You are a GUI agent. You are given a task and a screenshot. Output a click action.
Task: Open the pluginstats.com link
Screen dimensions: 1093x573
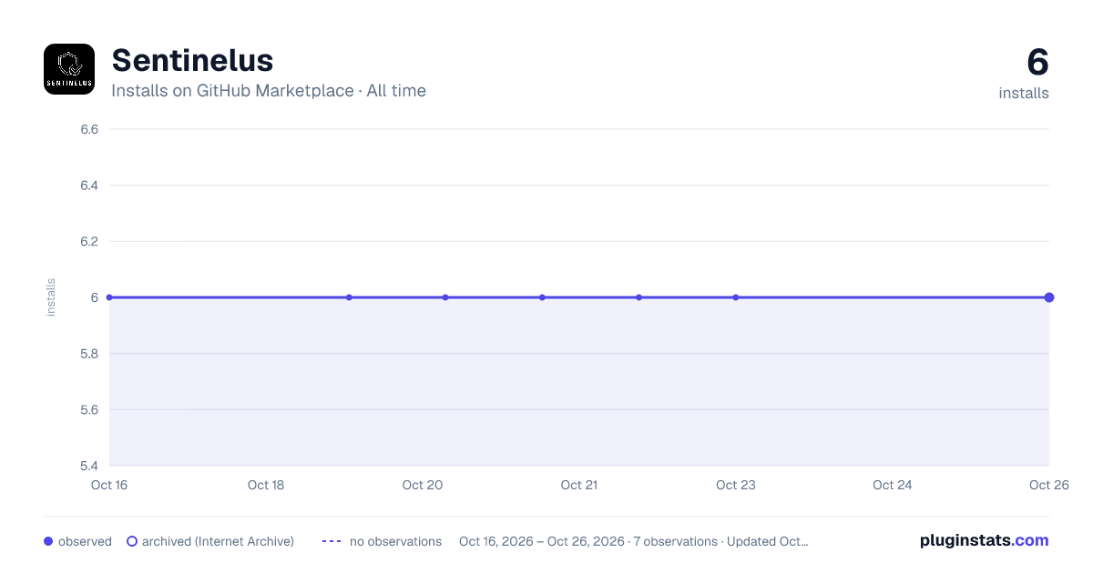click(x=985, y=540)
